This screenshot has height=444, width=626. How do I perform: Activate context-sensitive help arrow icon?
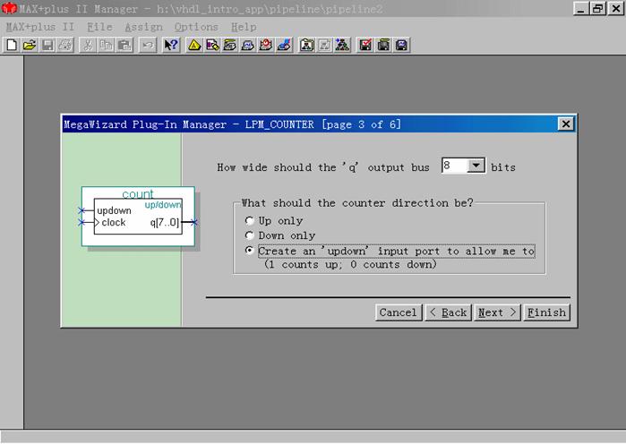click(x=172, y=45)
